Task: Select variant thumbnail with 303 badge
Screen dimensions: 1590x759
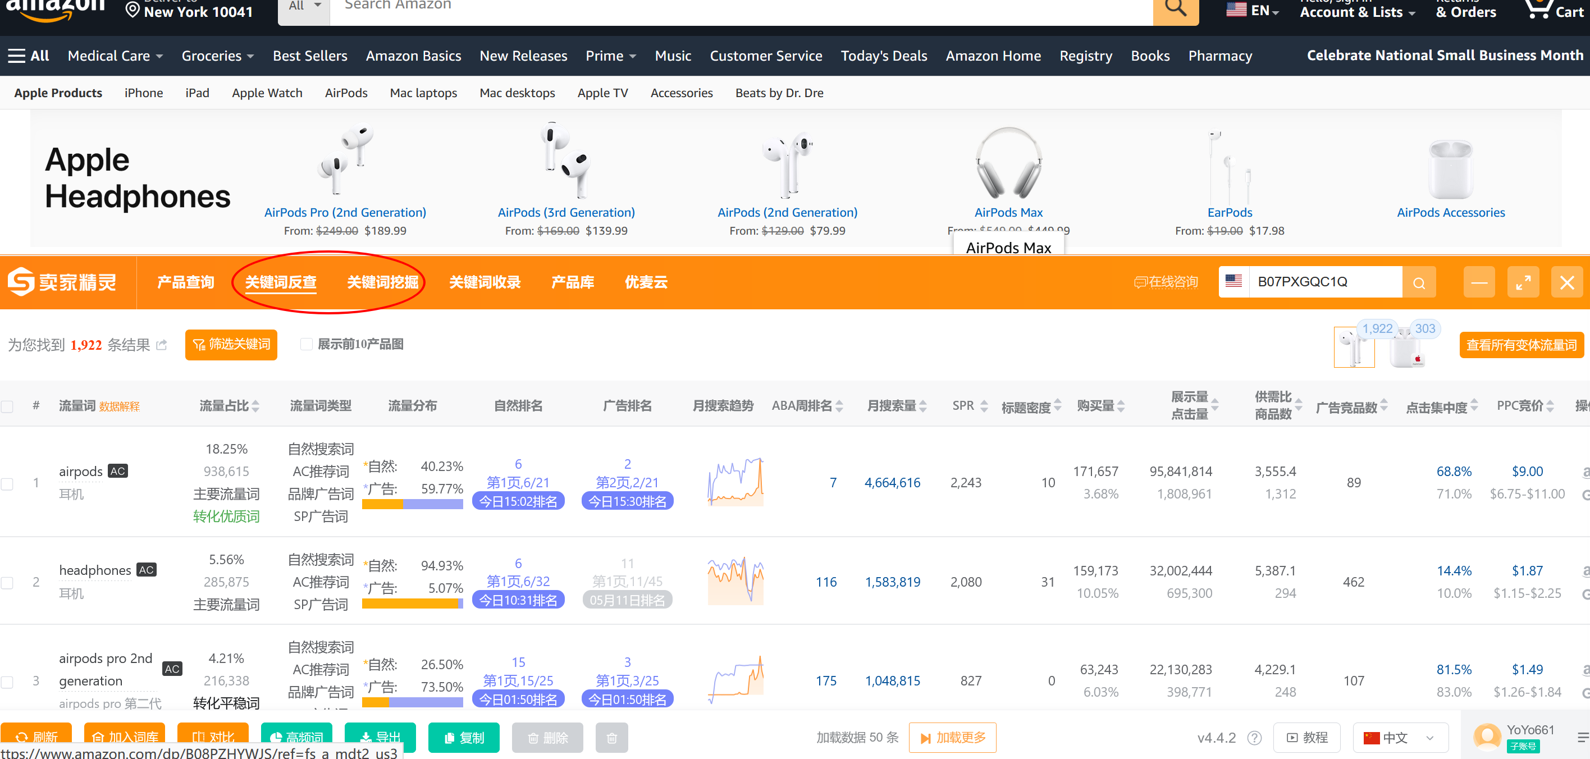Action: pyautogui.click(x=1408, y=347)
